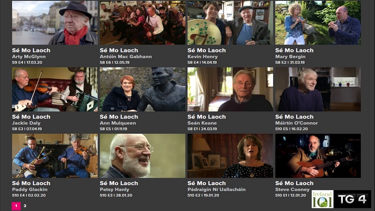Click the Steve Cooney name link

[x=292, y=189]
